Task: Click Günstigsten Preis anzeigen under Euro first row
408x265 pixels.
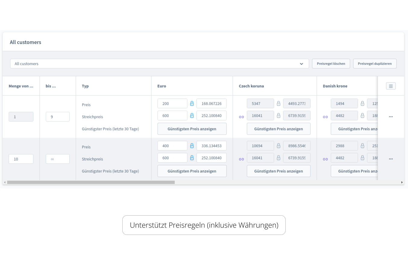Action: click(192, 129)
